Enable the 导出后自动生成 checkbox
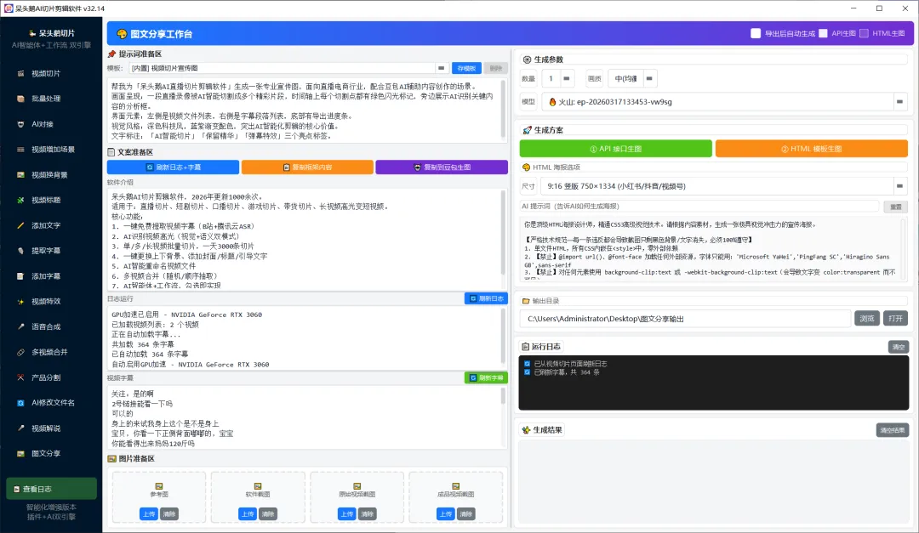This screenshot has width=919, height=533. (x=756, y=33)
